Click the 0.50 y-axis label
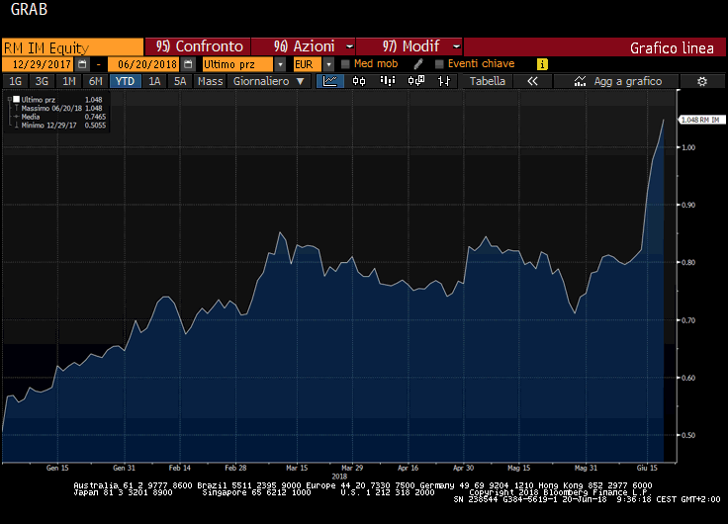 [x=688, y=435]
